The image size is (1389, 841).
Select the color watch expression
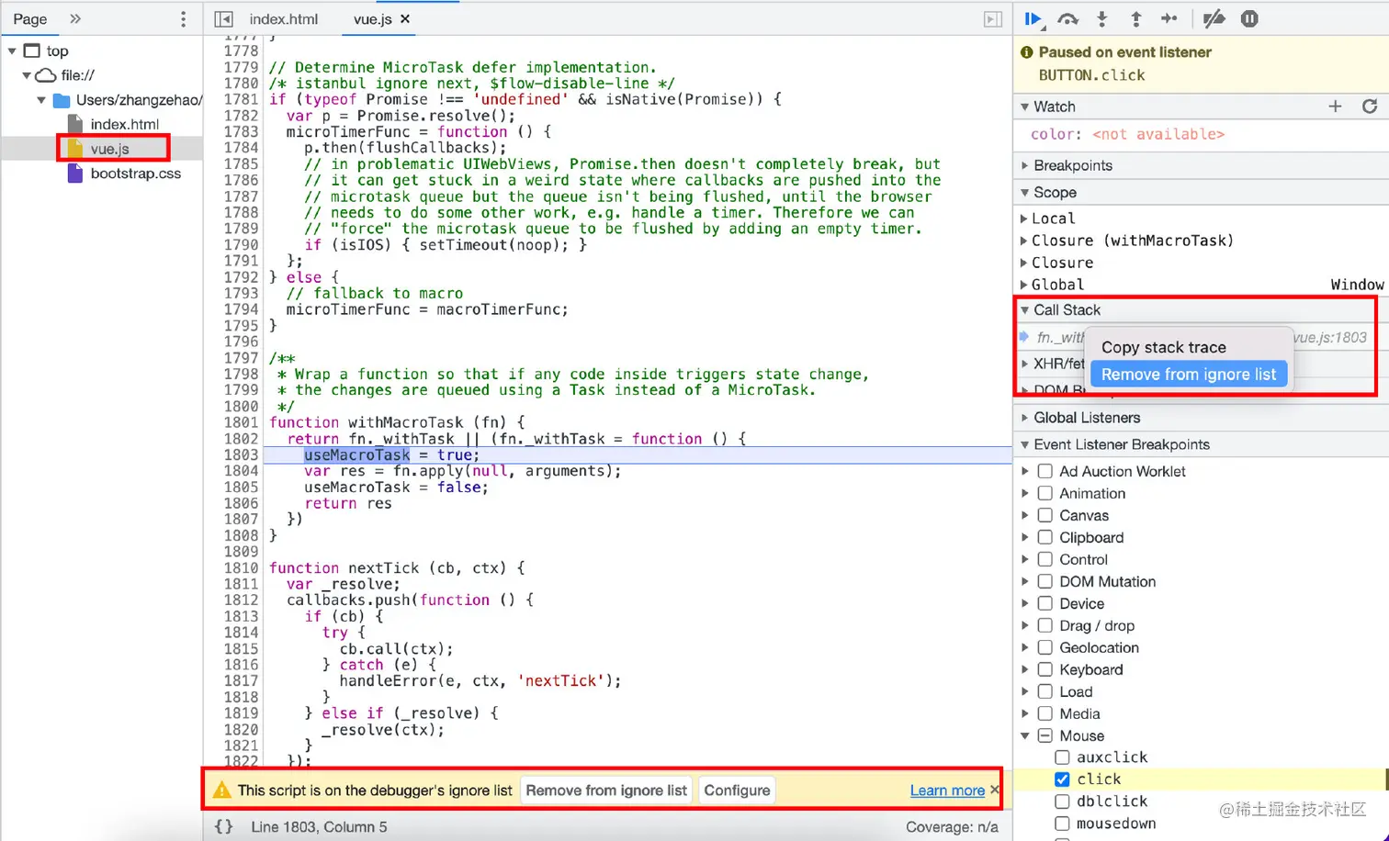[x=1127, y=134]
